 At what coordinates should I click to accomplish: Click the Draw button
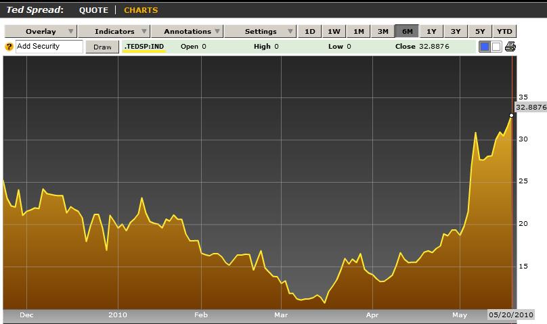[x=102, y=47]
